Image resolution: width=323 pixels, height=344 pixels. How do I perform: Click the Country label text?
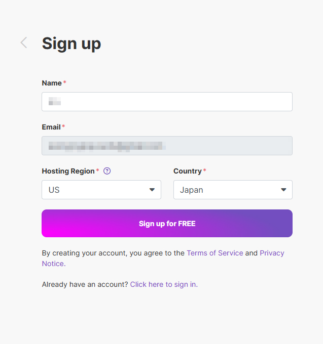click(187, 171)
